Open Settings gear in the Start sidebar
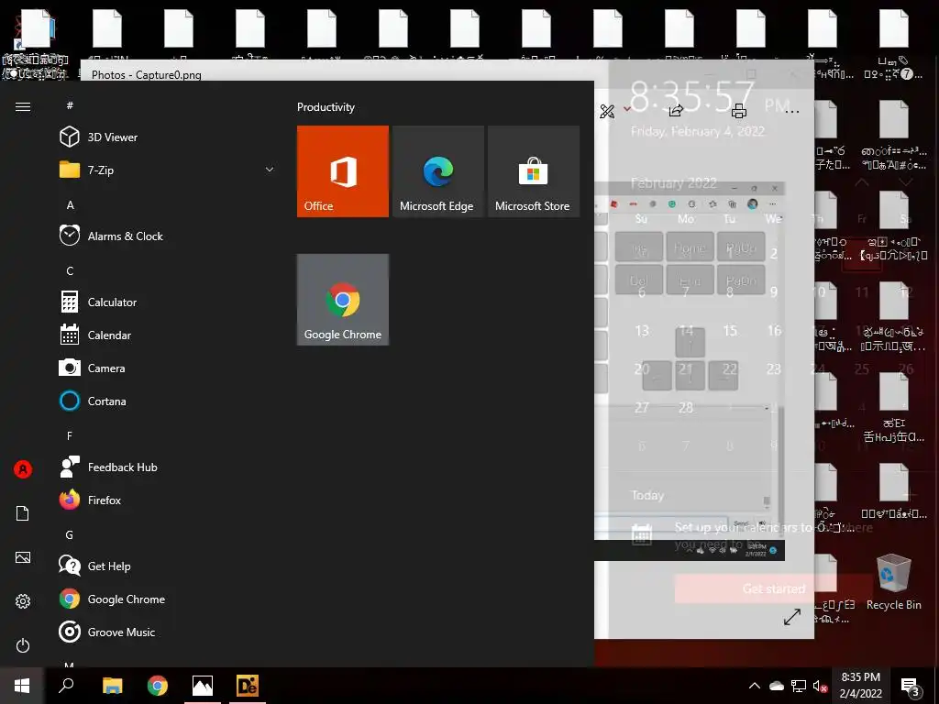939x704 pixels. point(23,601)
